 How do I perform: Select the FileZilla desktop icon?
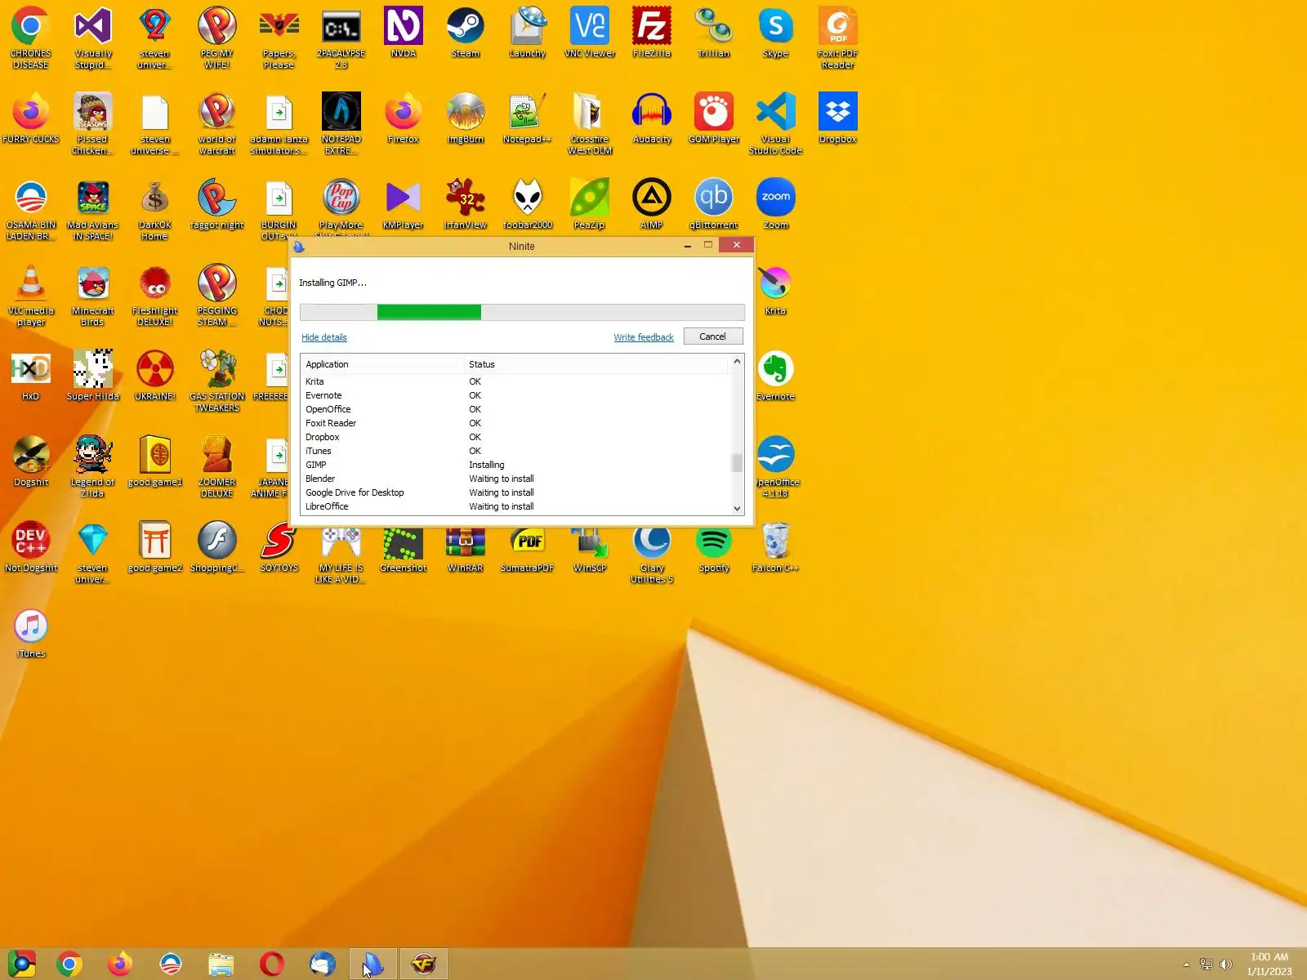click(652, 33)
